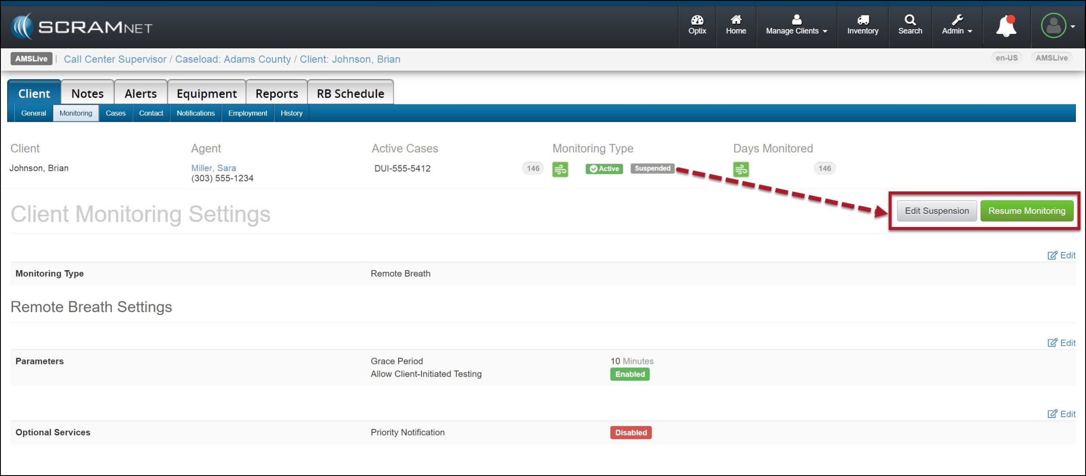Select the Notifications sub-tab

[x=196, y=113]
